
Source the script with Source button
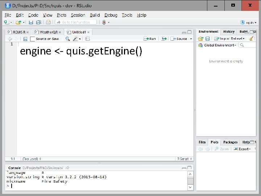tap(179, 39)
